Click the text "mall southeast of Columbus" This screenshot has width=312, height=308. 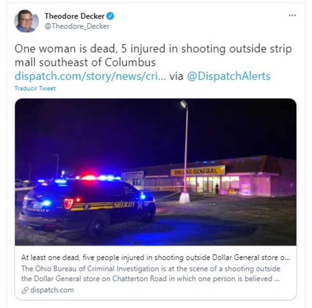85,62
